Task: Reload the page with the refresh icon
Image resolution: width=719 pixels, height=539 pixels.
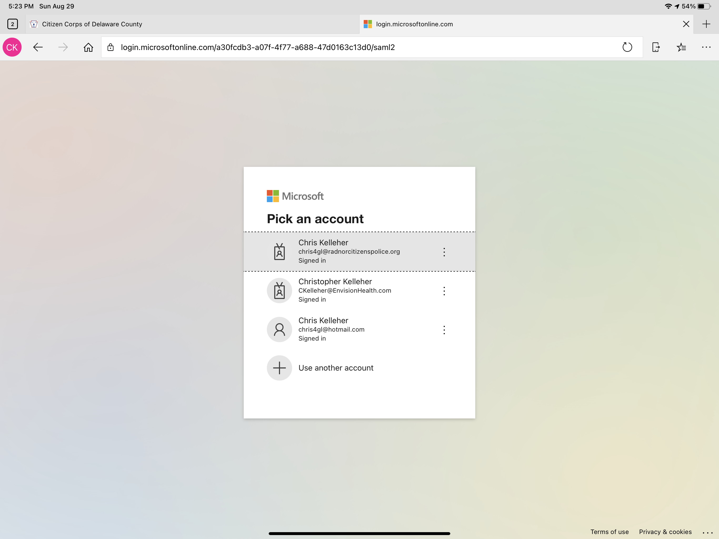Action: coord(627,47)
